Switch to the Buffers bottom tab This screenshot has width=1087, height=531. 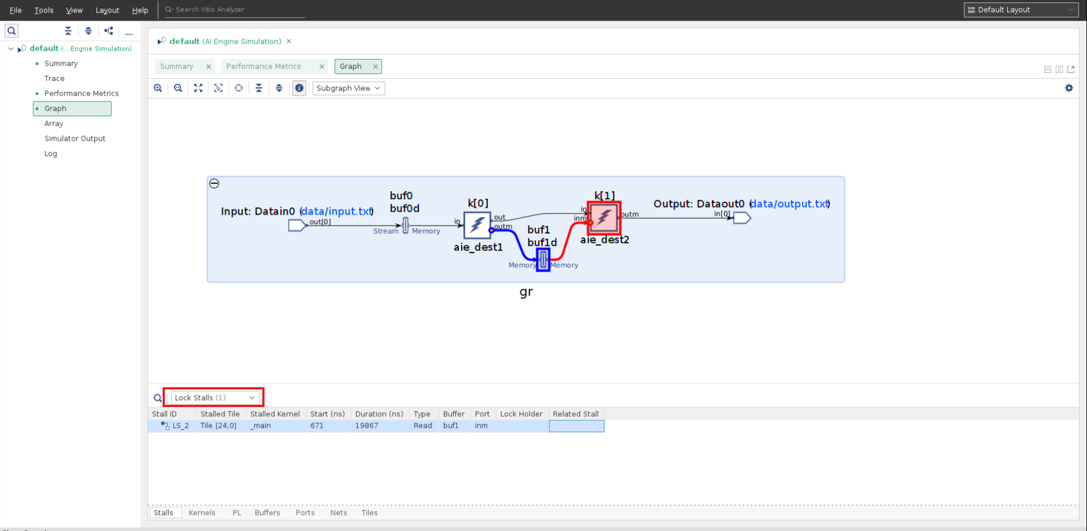(267, 513)
